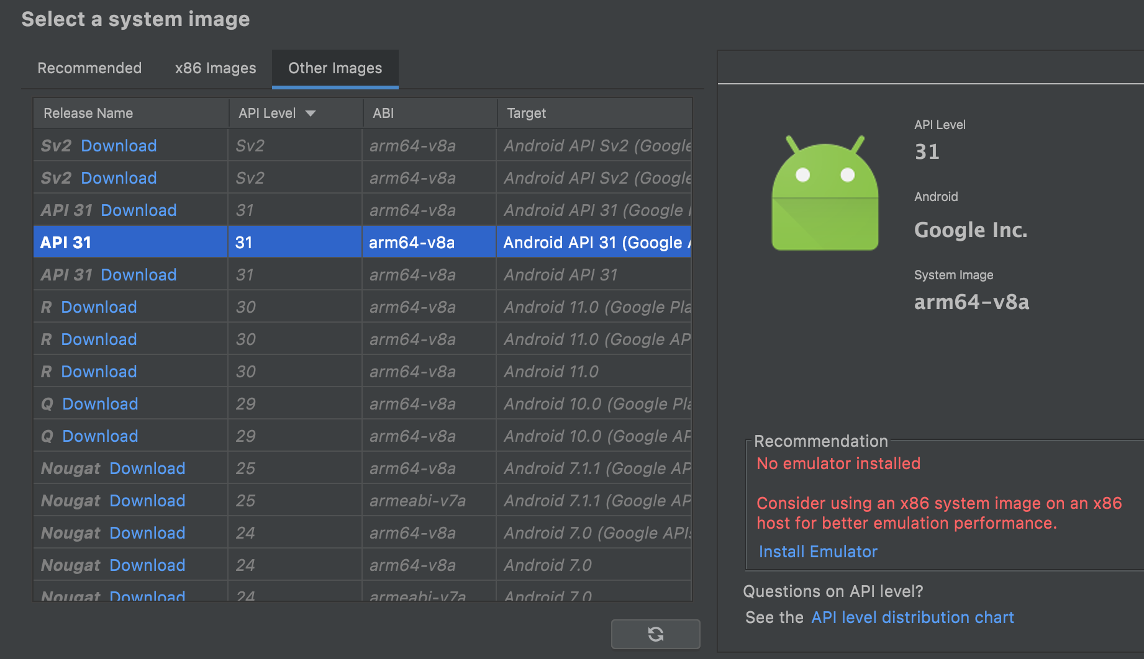
Task: Select the Other Images tab
Action: tap(335, 68)
